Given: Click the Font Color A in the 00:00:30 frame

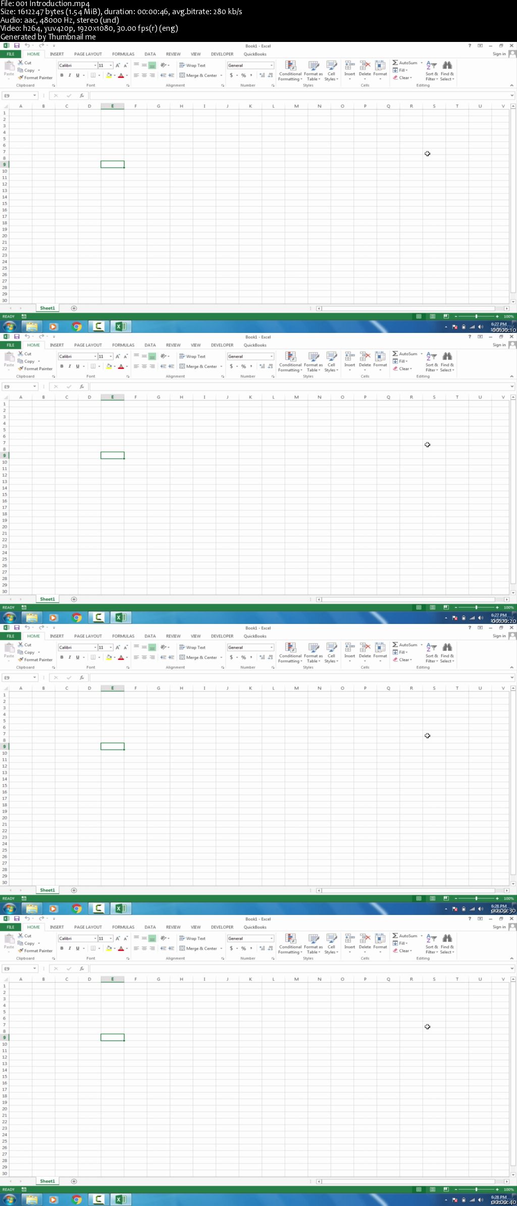Looking at the screenshot, I should 121,657.
